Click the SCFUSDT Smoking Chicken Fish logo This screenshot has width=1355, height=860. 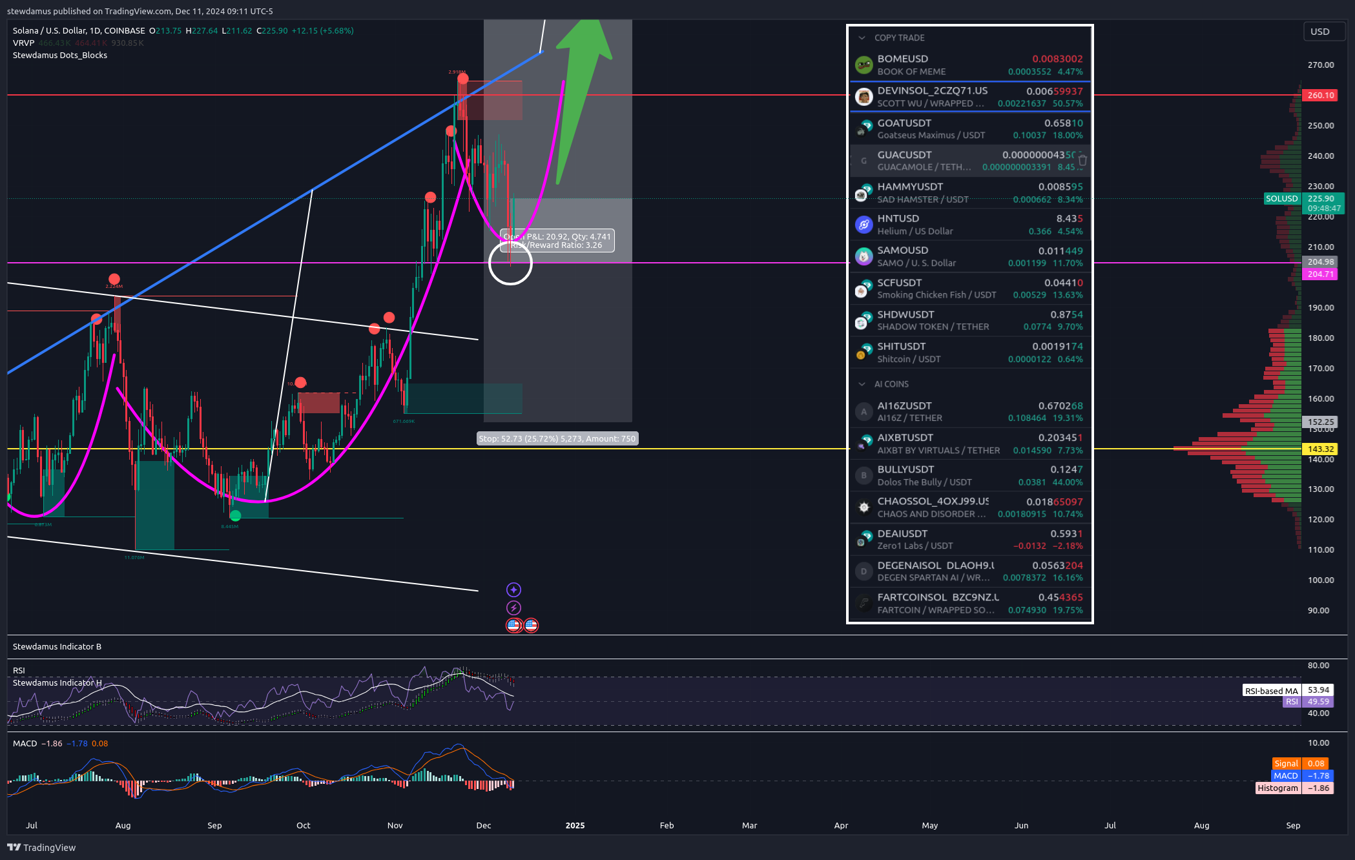(864, 289)
